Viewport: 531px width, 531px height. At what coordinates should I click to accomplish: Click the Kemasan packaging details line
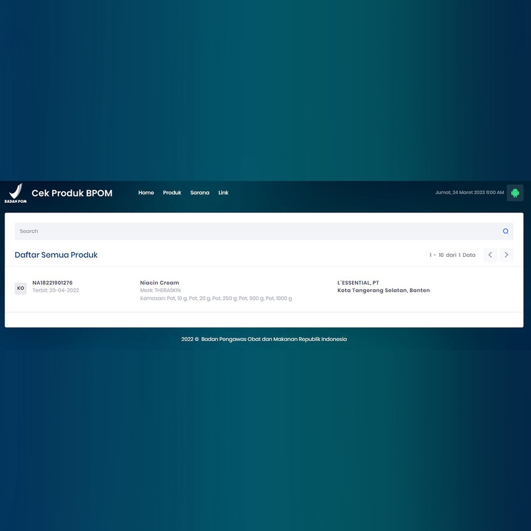click(216, 298)
